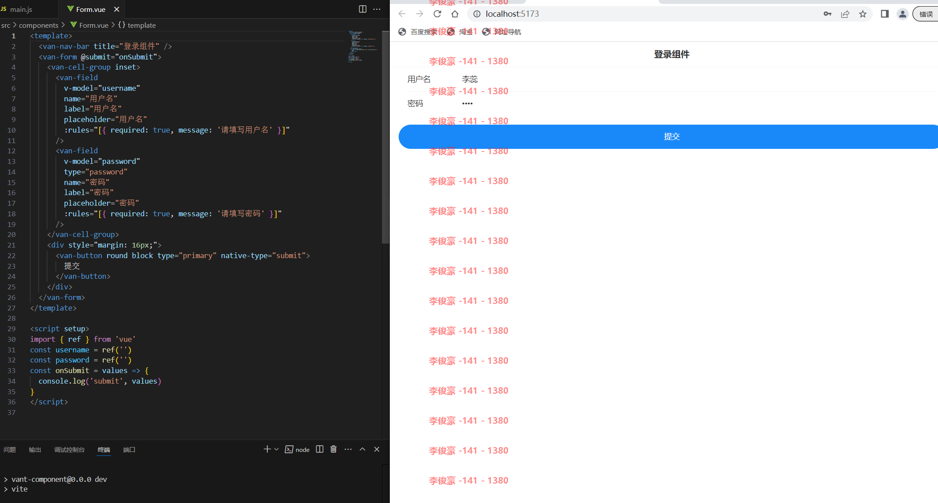
Task: Open the 问题 (Problems) panel tab
Action: [x=10, y=450]
